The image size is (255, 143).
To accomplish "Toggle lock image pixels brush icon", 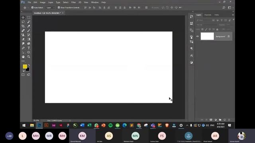I will [206, 29].
